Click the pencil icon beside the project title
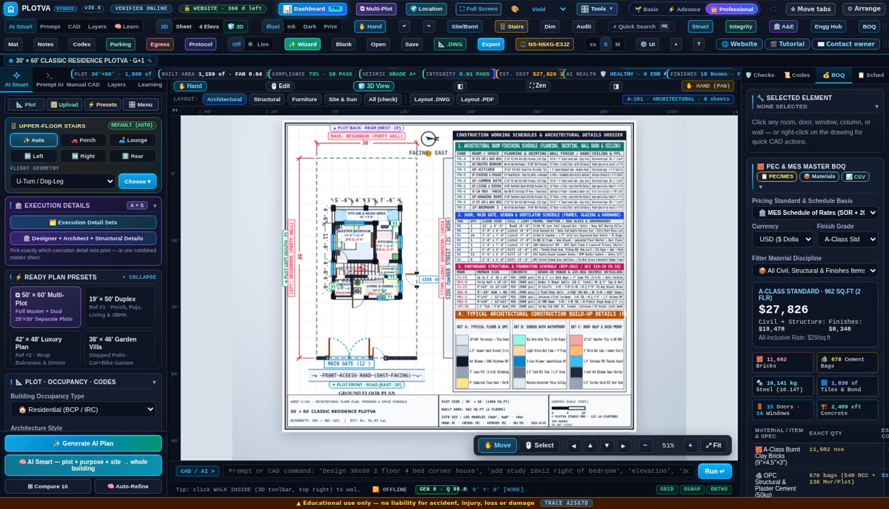This screenshot has width=889, height=509. tap(149, 60)
